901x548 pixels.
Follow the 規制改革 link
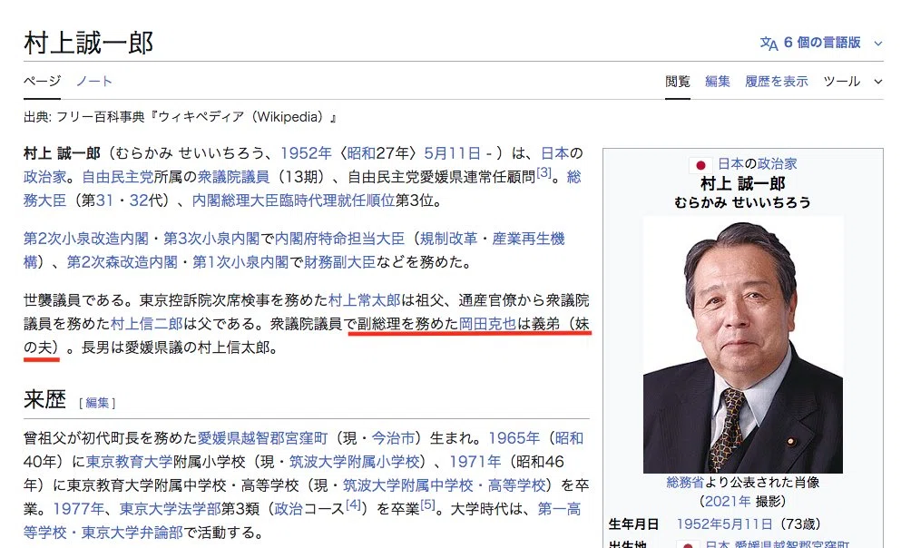[x=448, y=239]
